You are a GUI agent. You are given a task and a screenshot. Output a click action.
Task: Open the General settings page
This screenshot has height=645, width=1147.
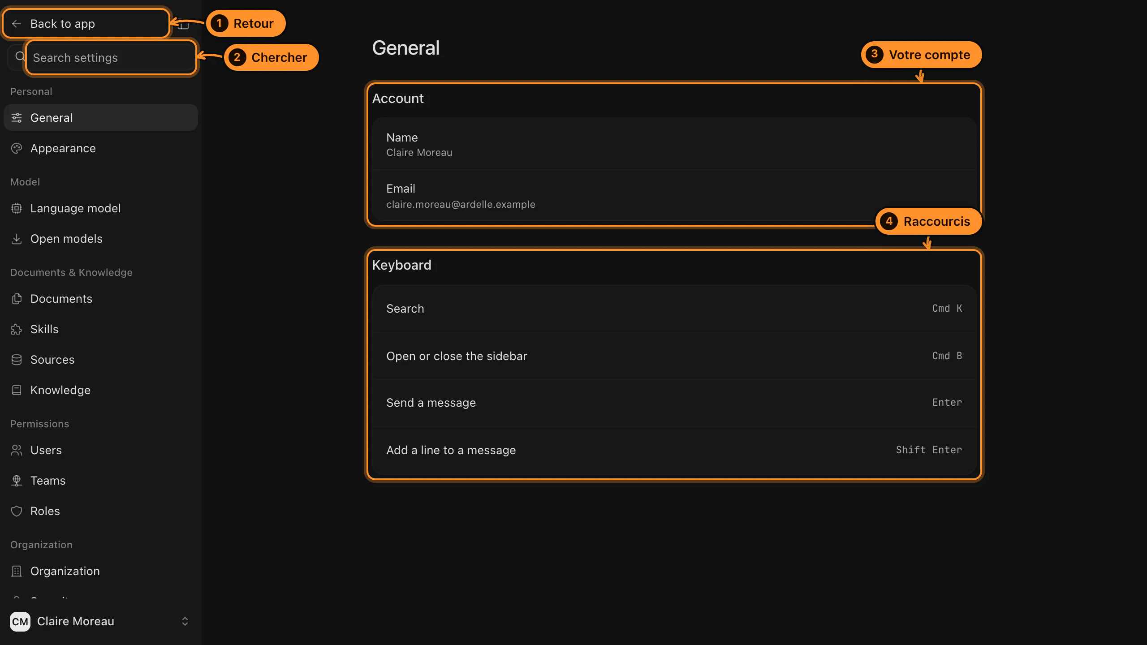point(101,118)
